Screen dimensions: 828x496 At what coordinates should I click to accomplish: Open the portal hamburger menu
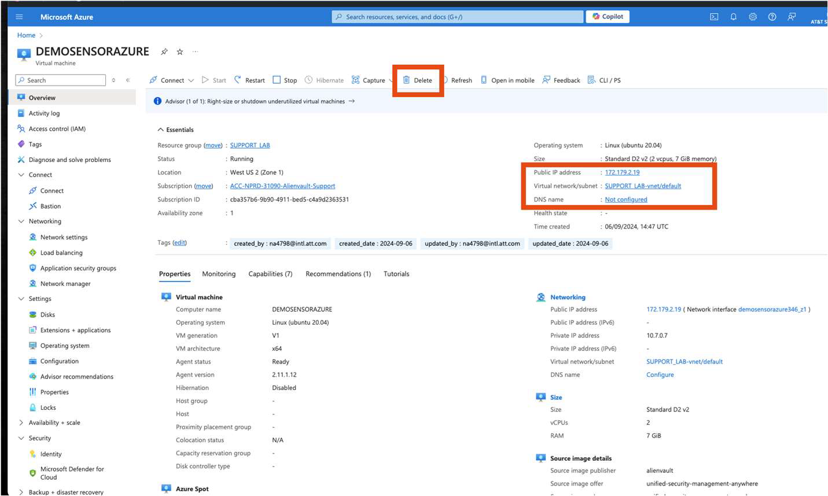pyautogui.click(x=19, y=16)
